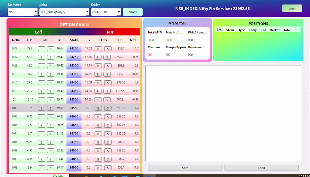
Task: Buy the 24400 strike put option
Action: (98, 83)
